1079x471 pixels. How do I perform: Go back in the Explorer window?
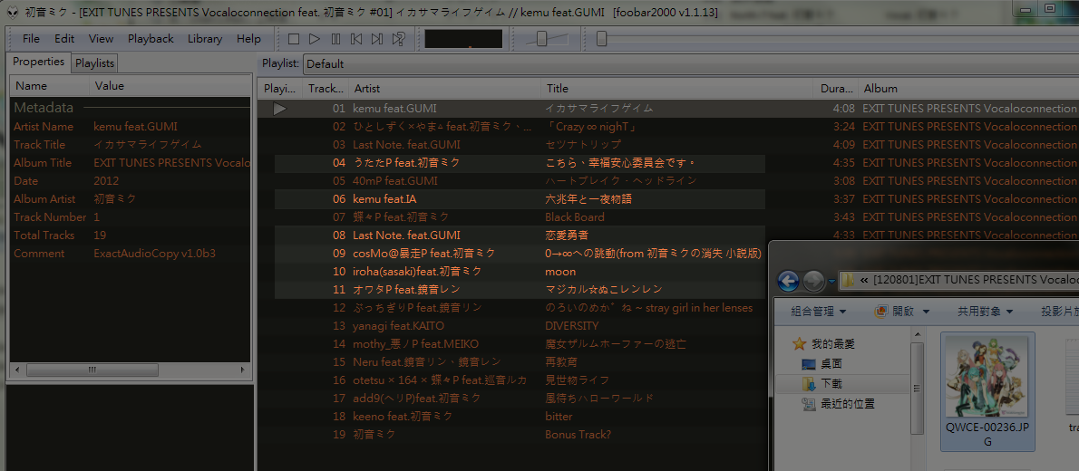click(789, 281)
